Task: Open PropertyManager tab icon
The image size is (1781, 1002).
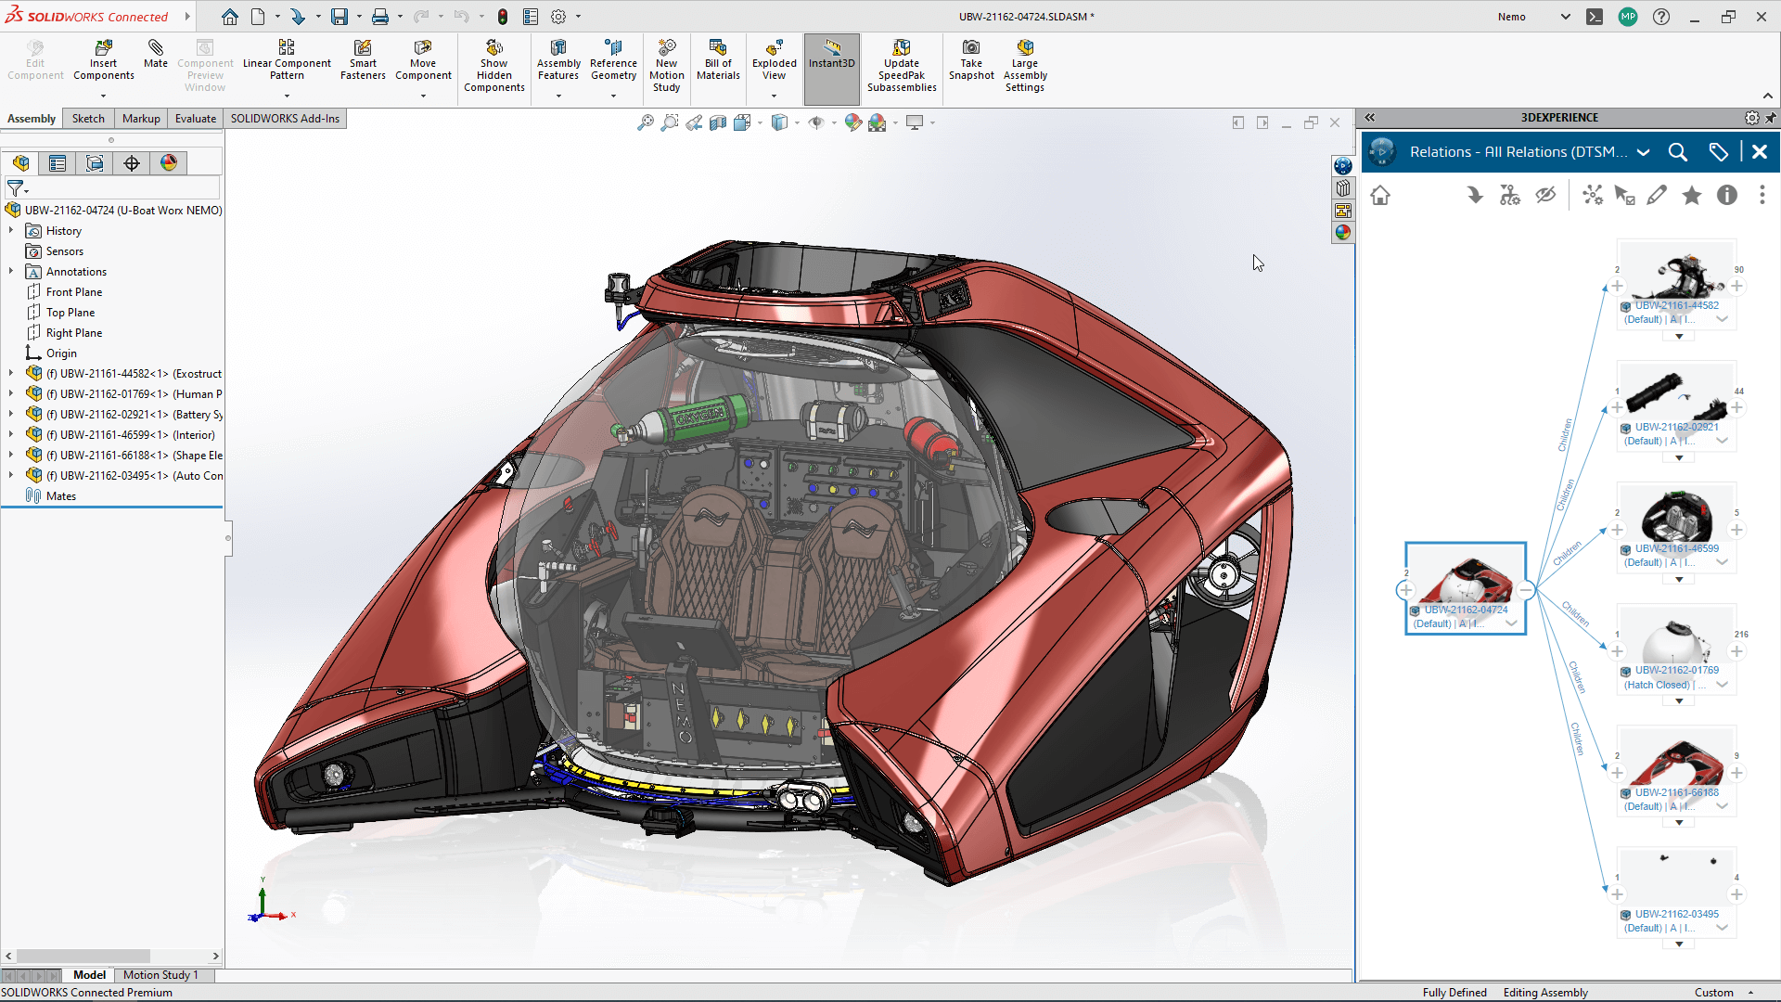Action: (x=58, y=163)
